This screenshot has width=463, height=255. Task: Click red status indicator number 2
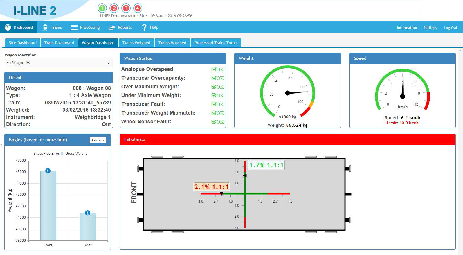pyautogui.click(x=114, y=8)
